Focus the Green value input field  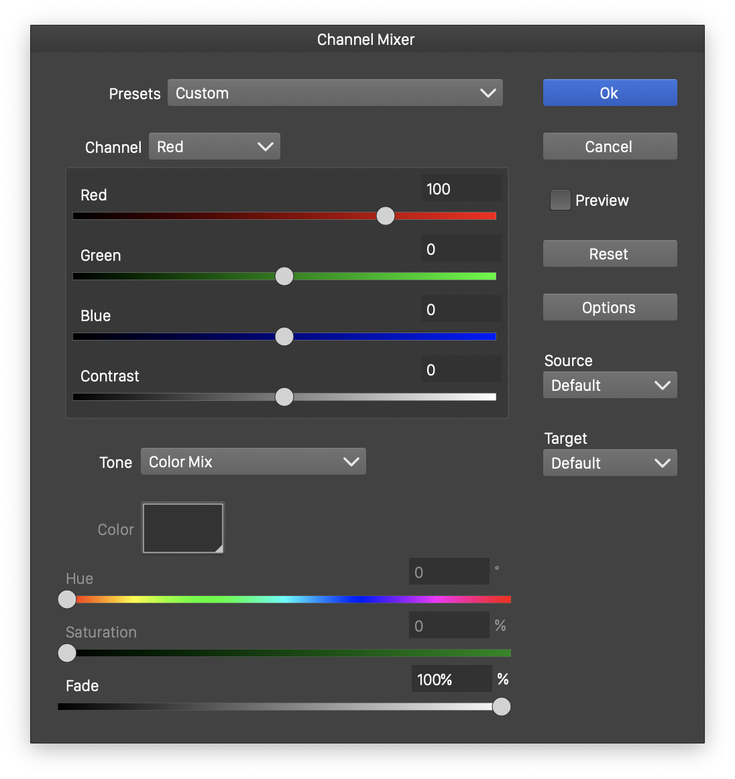pos(461,249)
